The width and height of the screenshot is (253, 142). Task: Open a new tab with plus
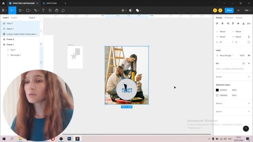click(x=65, y=3)
